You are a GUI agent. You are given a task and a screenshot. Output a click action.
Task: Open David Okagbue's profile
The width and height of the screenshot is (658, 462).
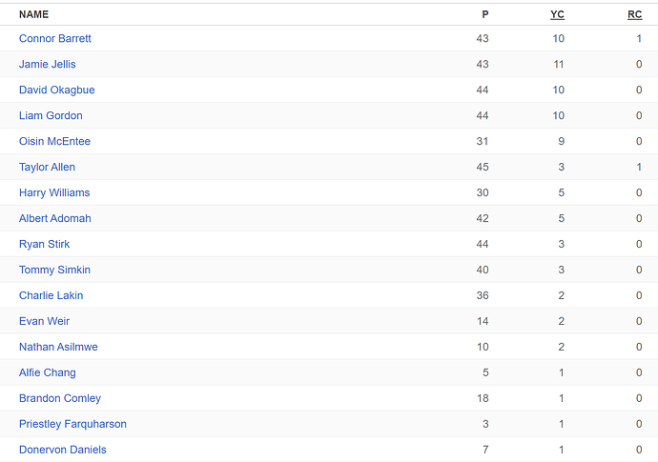click(56, 90)
